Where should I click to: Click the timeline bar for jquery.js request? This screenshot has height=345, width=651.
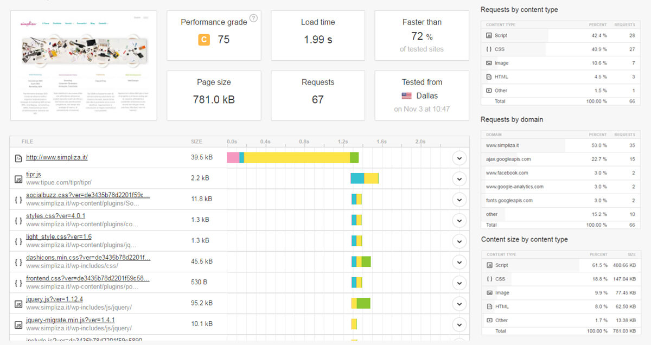[361, 303]
